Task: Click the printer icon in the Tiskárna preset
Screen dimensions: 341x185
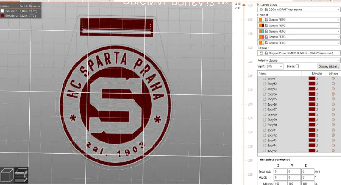Action: (261, 53)
